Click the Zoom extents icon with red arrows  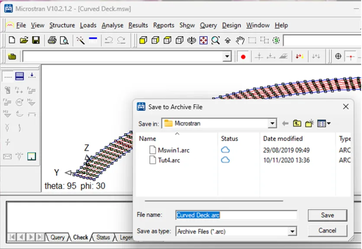pos(204,40)
